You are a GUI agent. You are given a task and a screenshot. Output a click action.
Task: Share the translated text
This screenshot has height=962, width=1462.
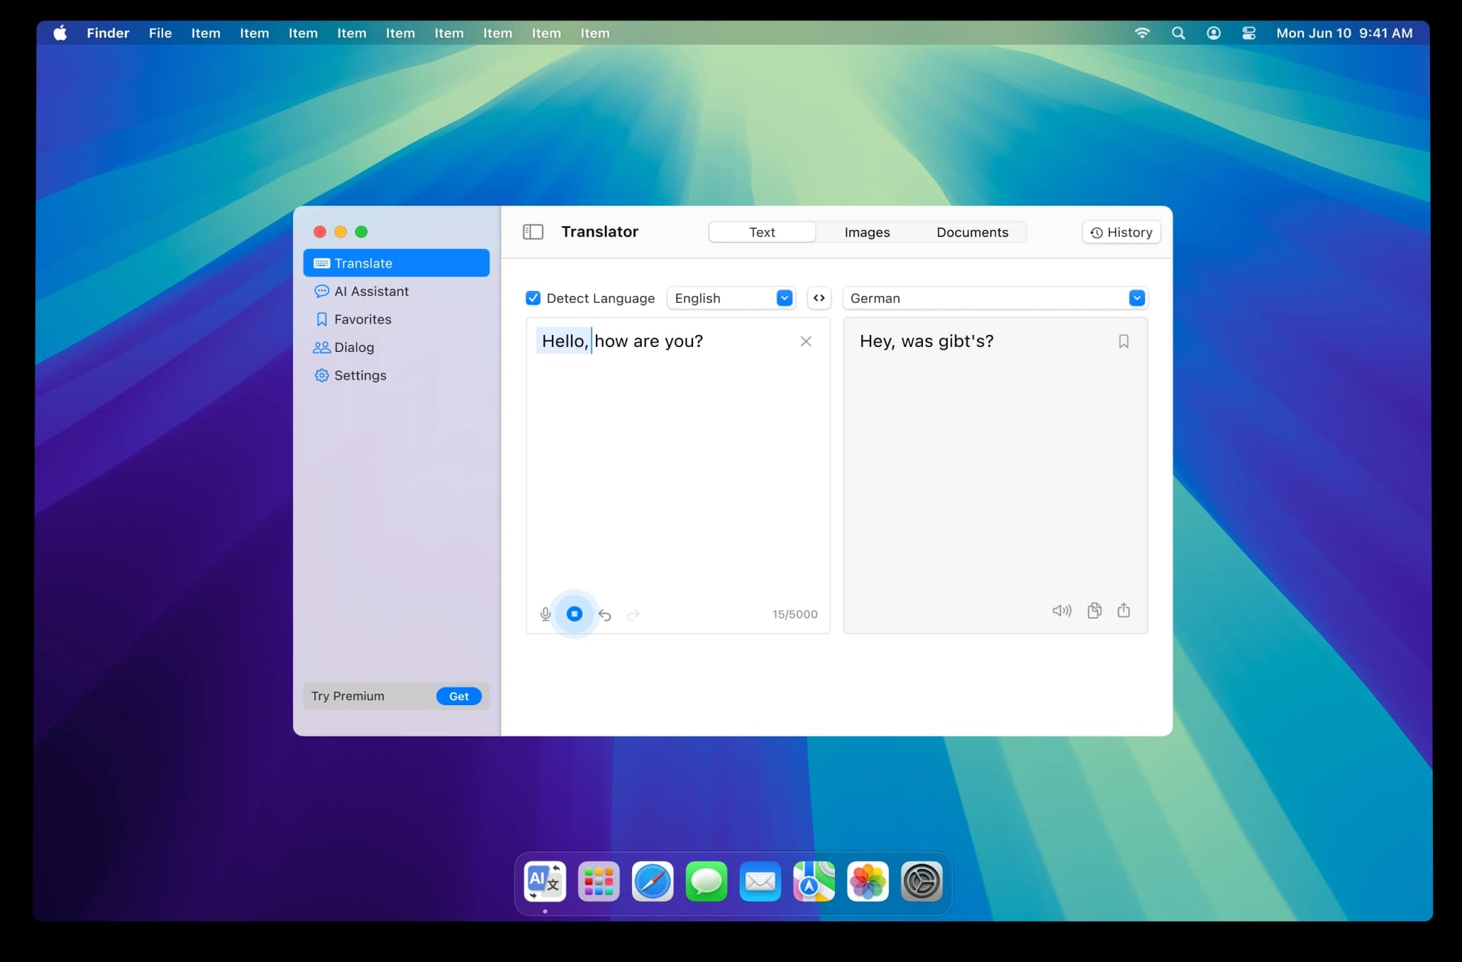(1124, 610)
